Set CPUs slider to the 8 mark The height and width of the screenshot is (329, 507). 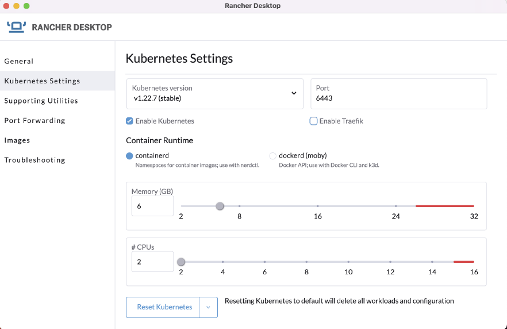pyautogui.click(x=306, y=262)
